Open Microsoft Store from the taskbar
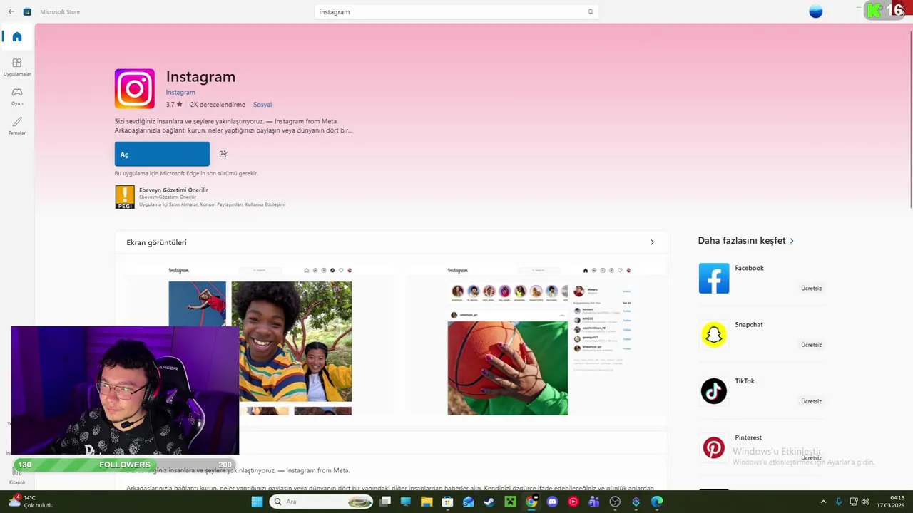 coord(447,502)
